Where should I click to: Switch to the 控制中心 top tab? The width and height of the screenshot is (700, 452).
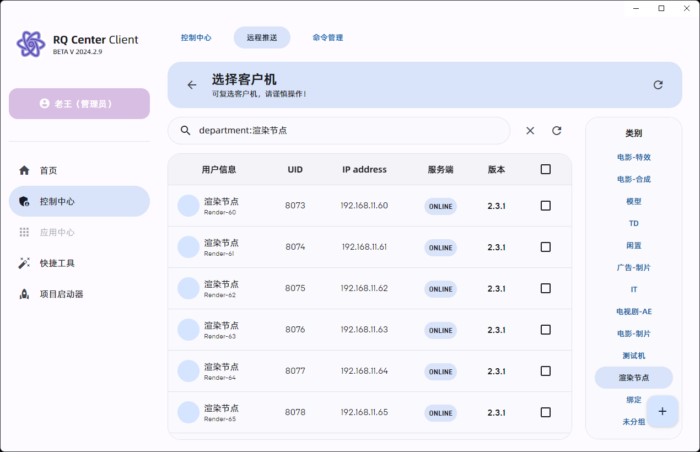coord(196,37)
